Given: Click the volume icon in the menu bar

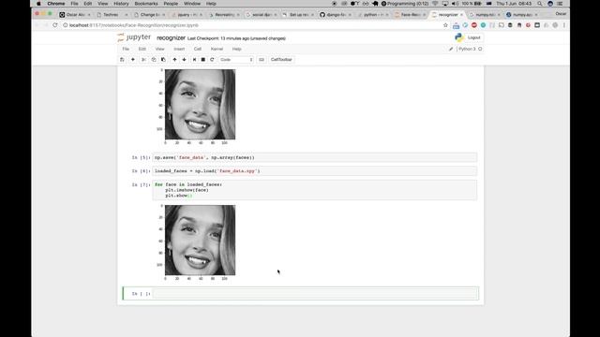Looking at the screenshot, I should point(455,4).
